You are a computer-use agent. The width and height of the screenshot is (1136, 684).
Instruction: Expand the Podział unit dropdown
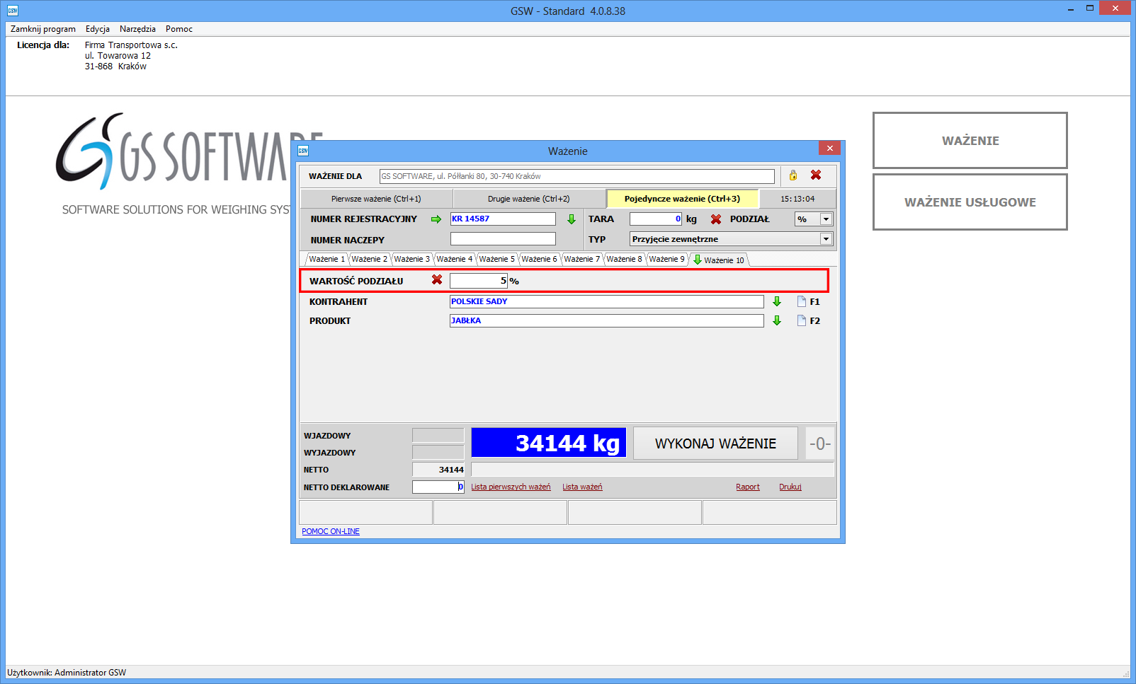[826, 219]
